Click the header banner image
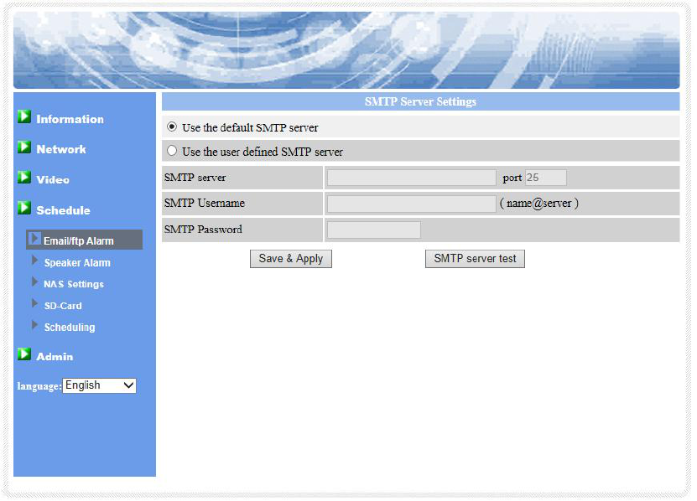Screen dimensions: 697x501 point(346,50)
